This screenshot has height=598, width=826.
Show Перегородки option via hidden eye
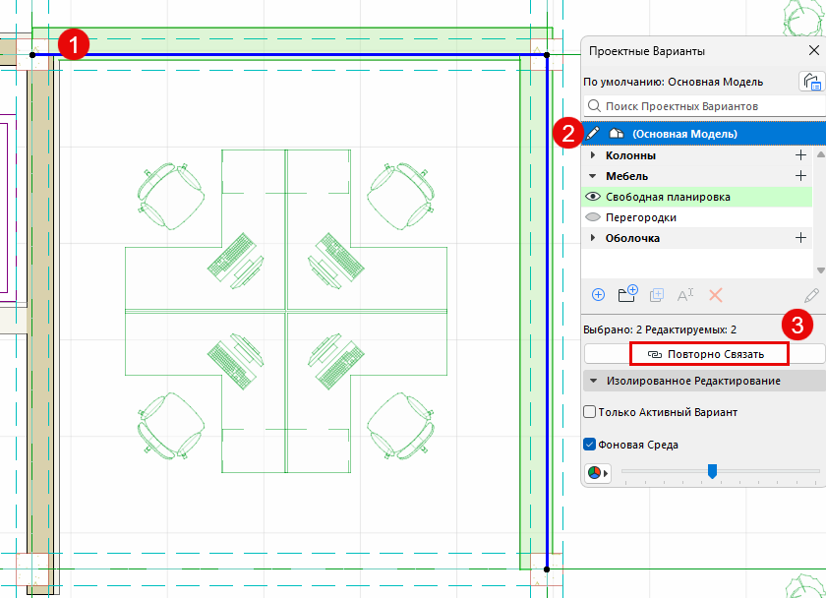point(593,217)
